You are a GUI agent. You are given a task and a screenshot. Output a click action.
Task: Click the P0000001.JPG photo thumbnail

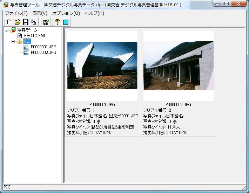click(x=102, y=66)
